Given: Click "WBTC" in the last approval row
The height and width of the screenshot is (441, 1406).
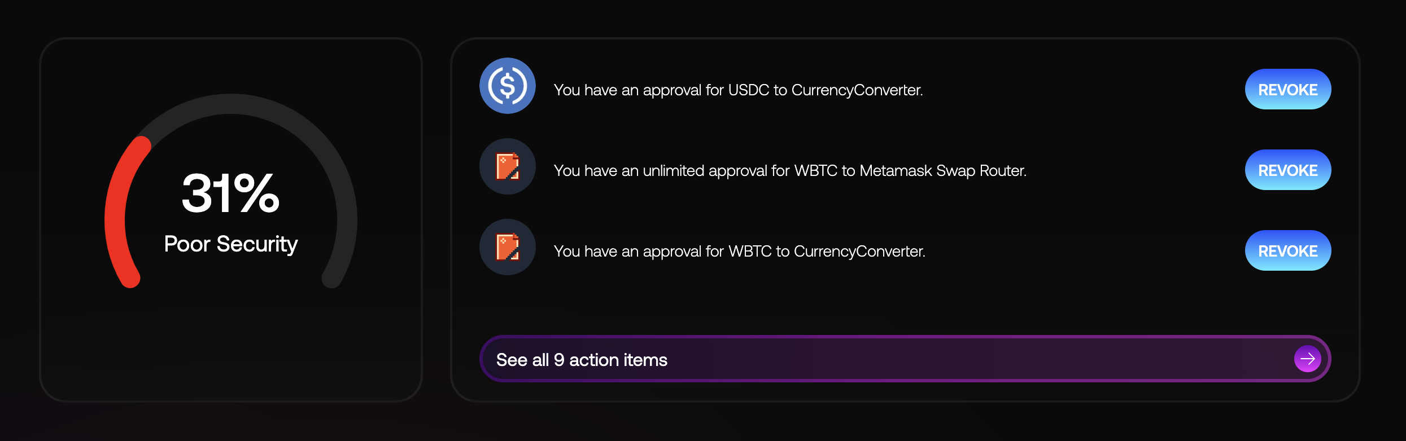Looking at the screenshot, I should (x=750, y=252).
